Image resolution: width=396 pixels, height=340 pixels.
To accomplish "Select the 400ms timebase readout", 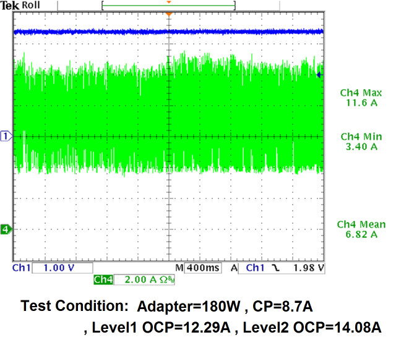I will pos(203,268).
